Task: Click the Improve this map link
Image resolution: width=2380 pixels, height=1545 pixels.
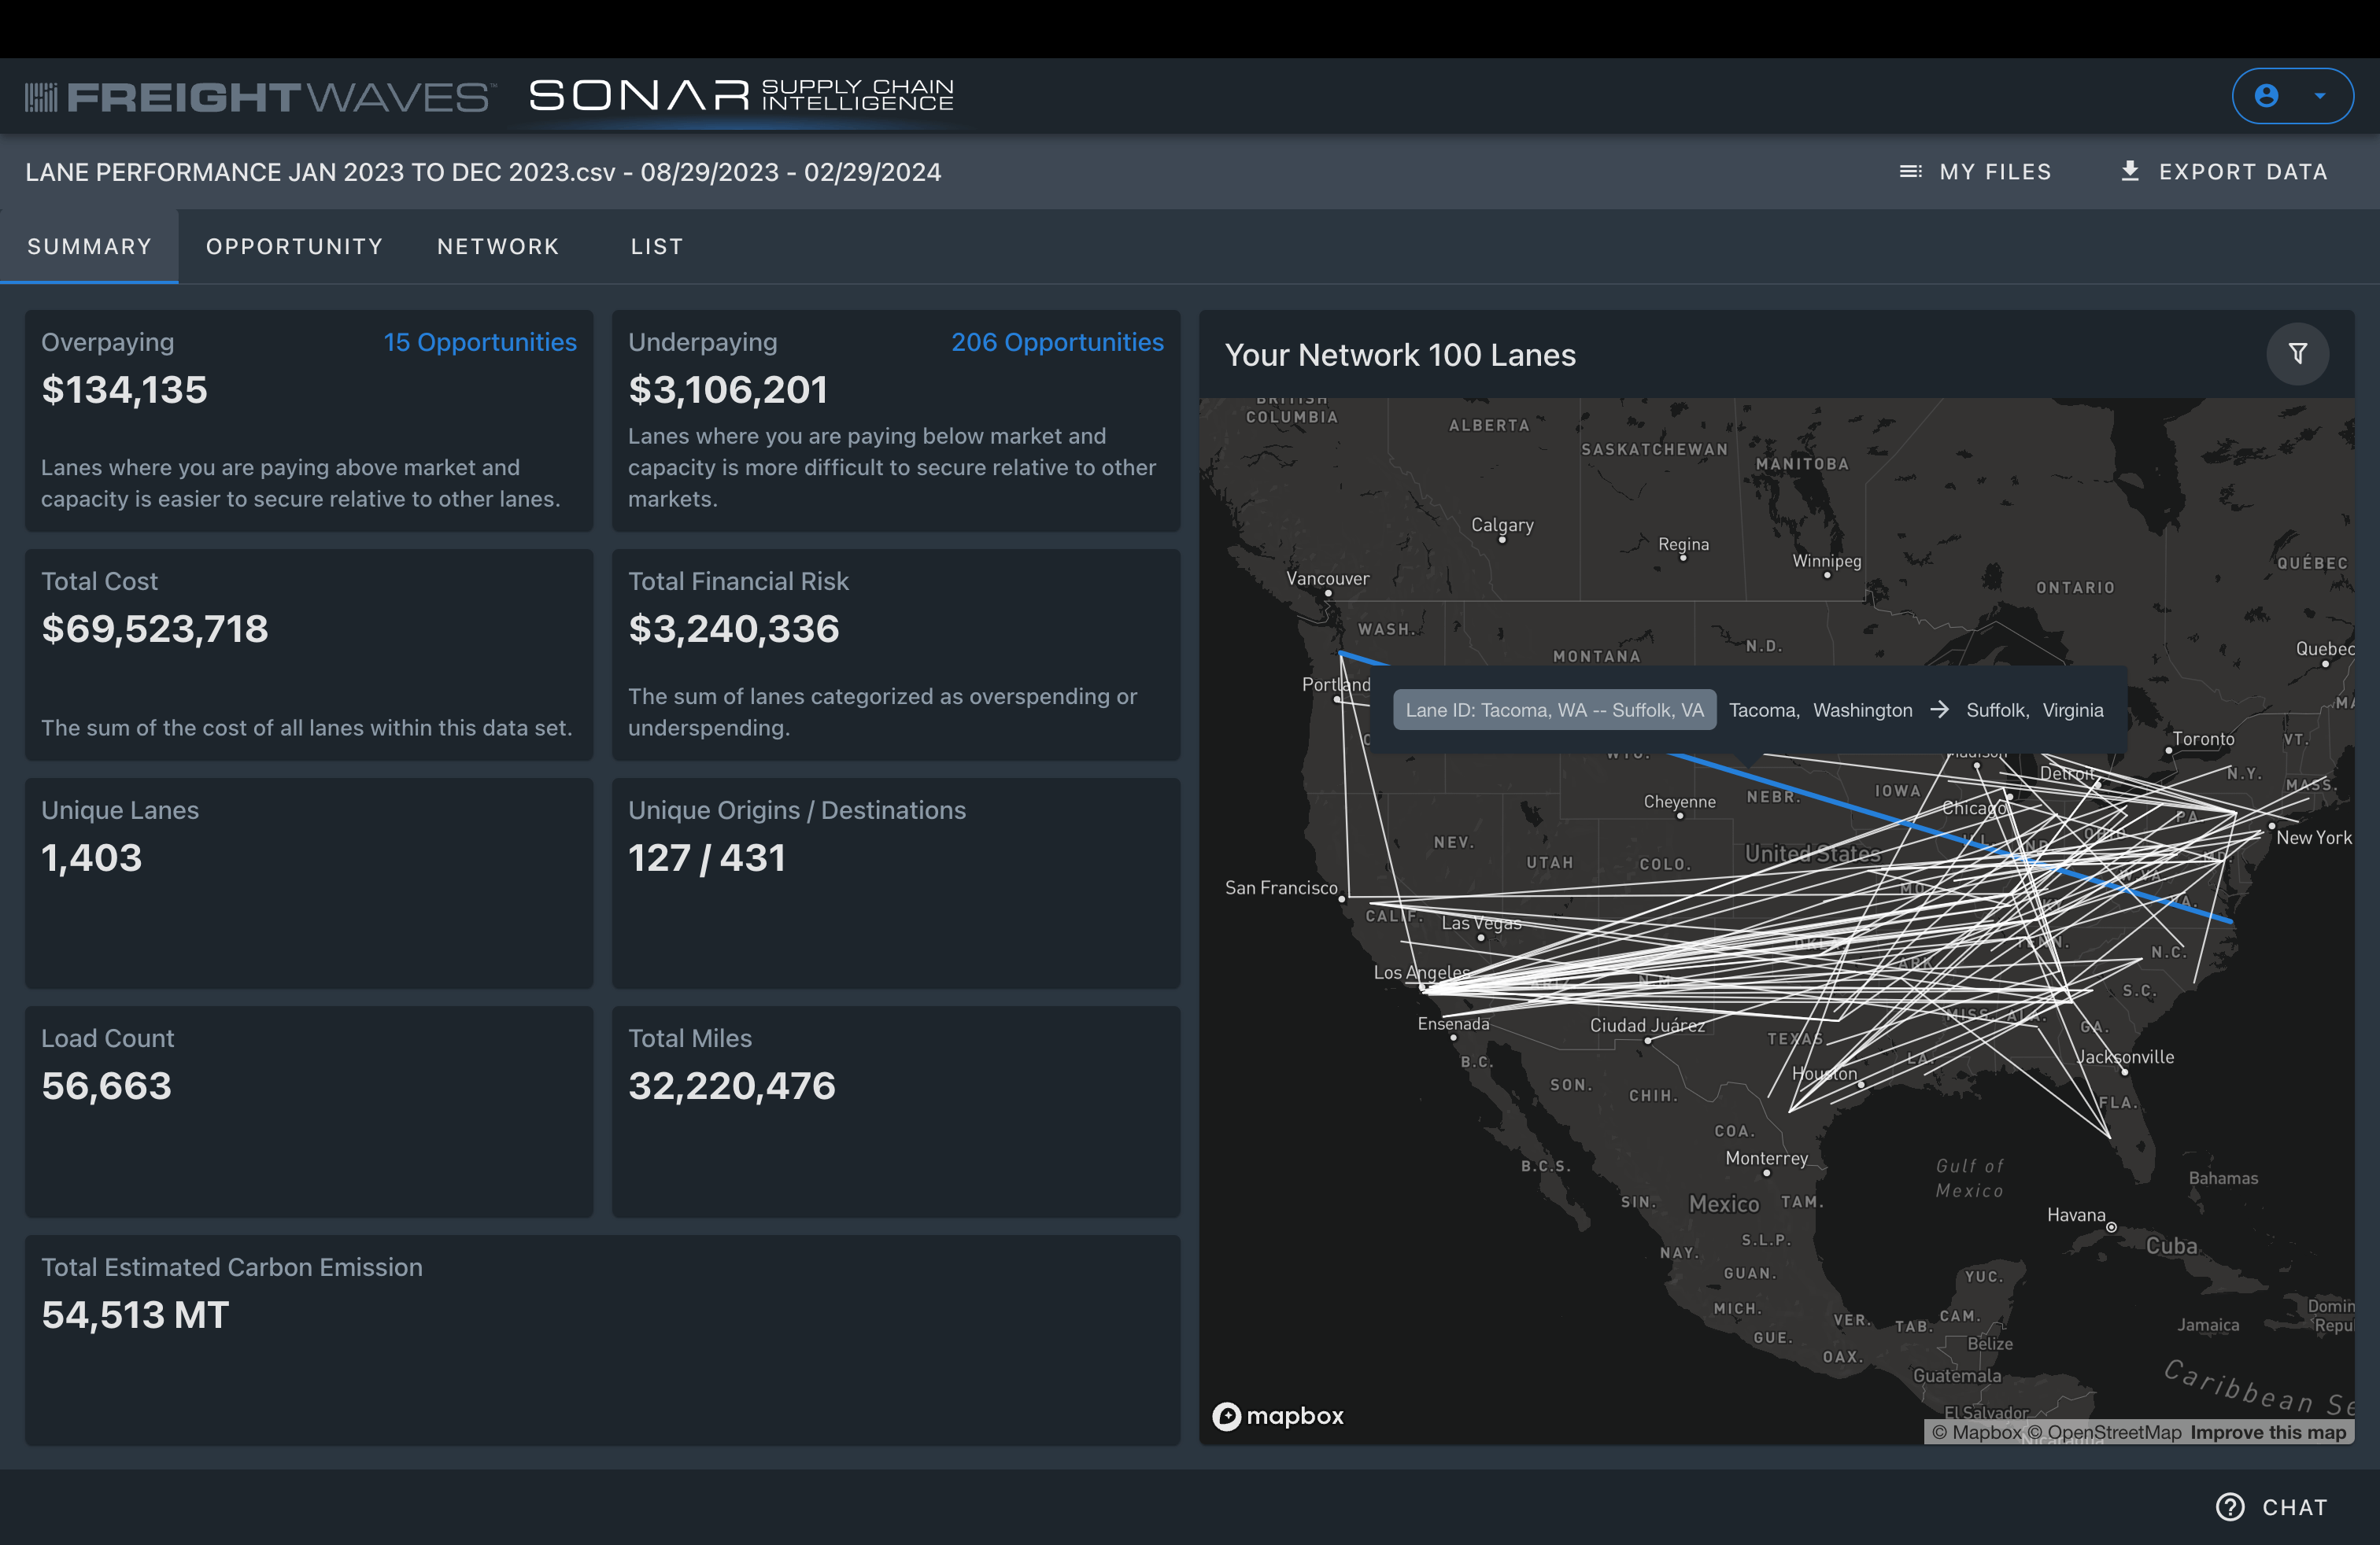Action: point(2267,1432)
